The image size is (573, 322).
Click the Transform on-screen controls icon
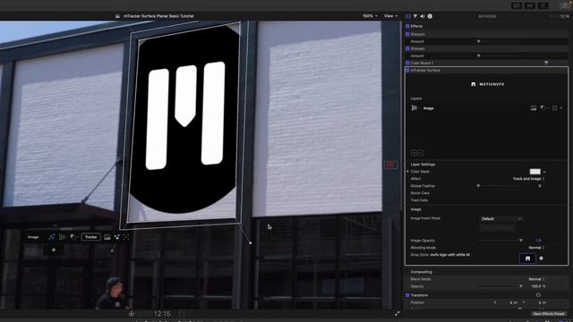(x=538, y=295)
